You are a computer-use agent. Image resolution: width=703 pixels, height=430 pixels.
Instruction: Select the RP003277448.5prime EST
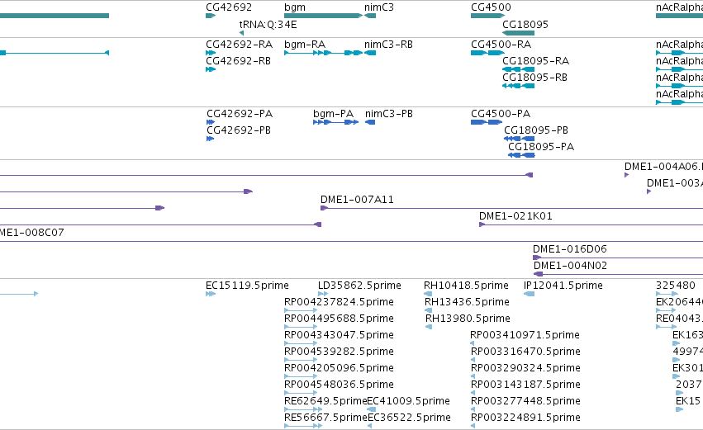point(473,409)
